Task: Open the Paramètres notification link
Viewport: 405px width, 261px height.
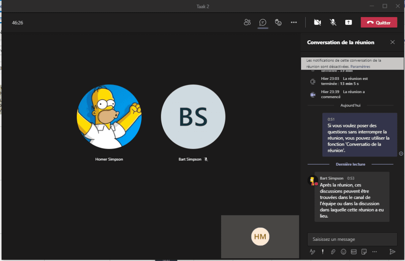Action: tap(360, 66)
